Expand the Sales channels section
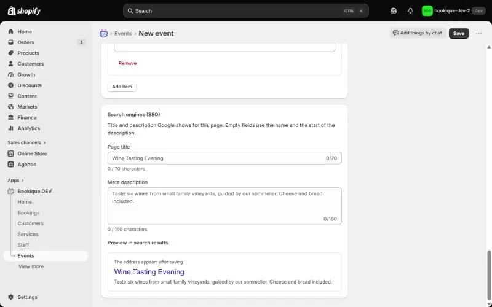 click(26, 142)
